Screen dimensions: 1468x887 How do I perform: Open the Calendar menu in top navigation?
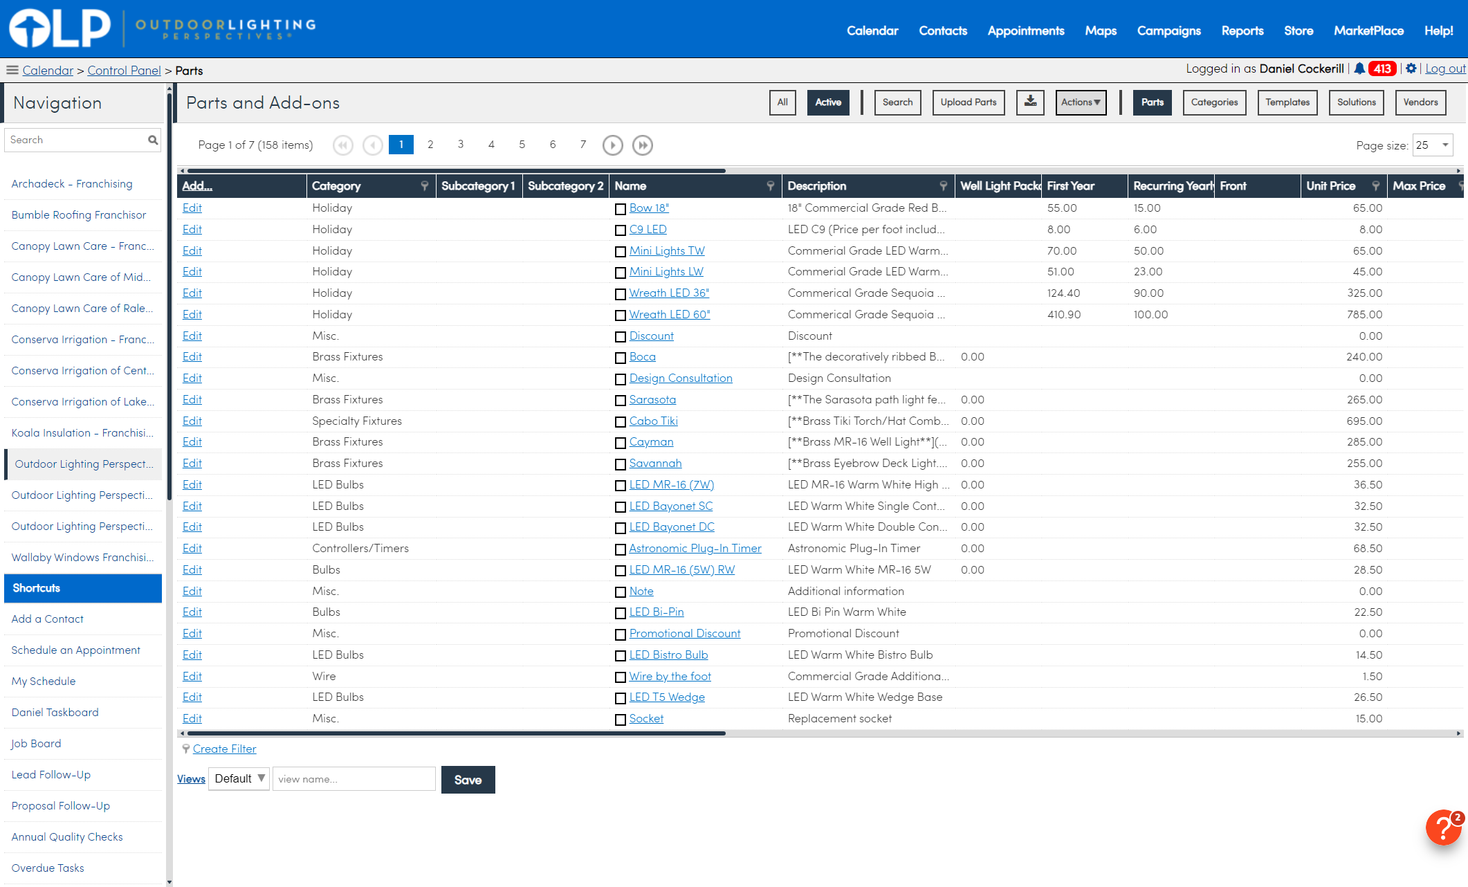pyautogui.click(x=872, y=30)
